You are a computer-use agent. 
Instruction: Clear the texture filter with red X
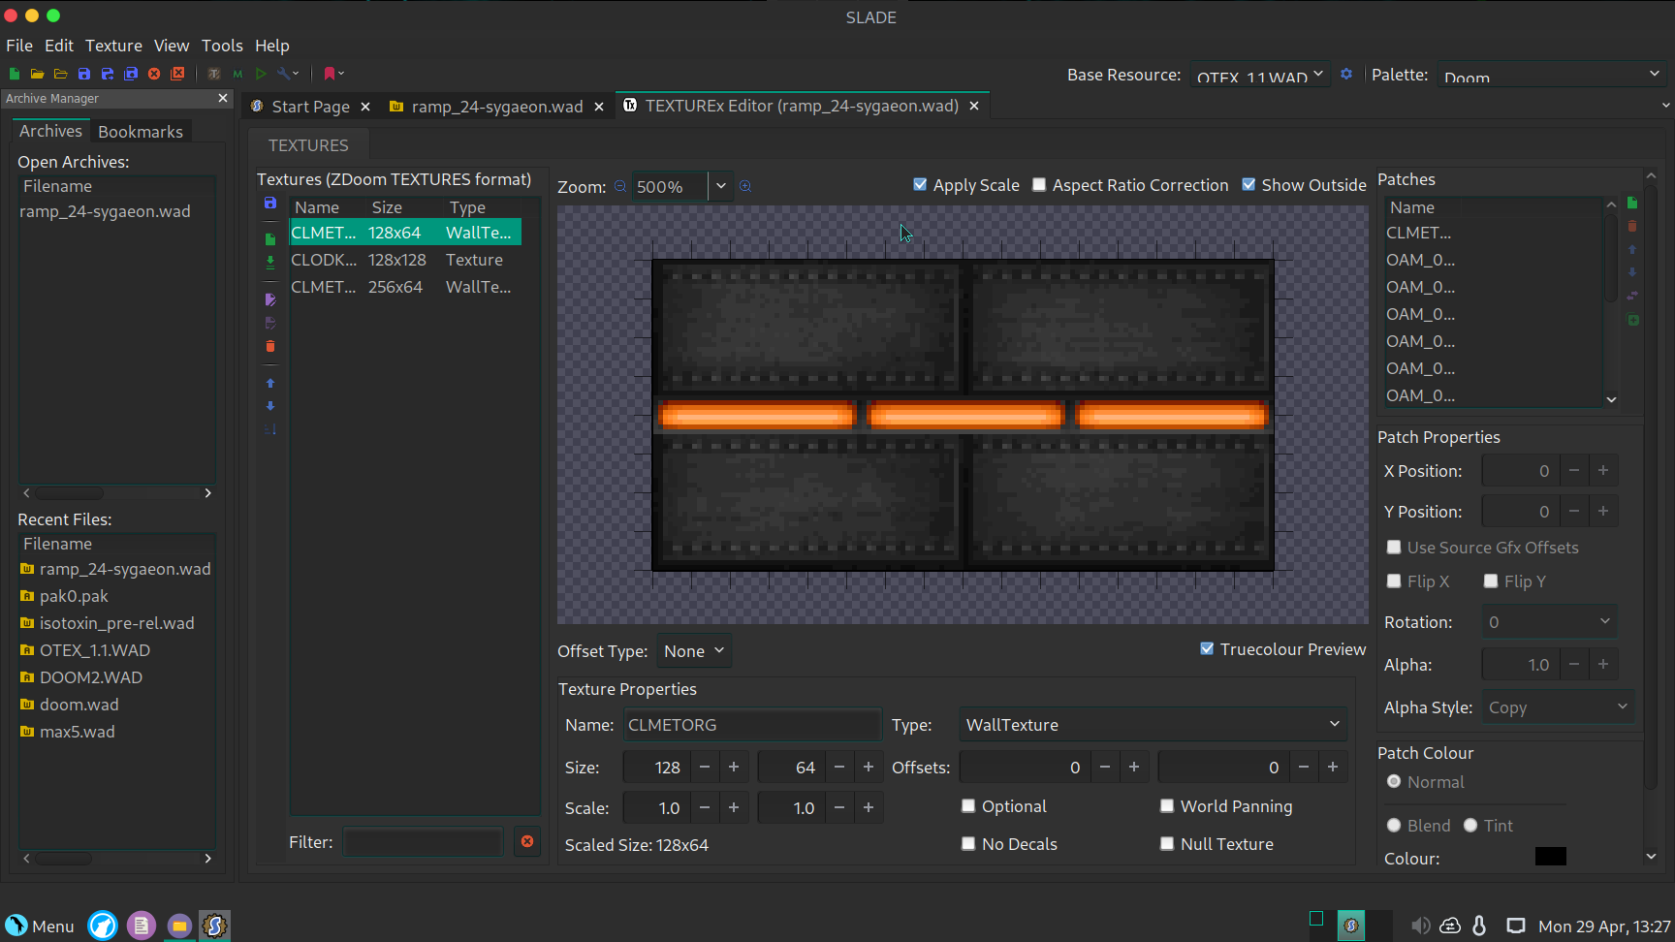click(x=527, y=841)
